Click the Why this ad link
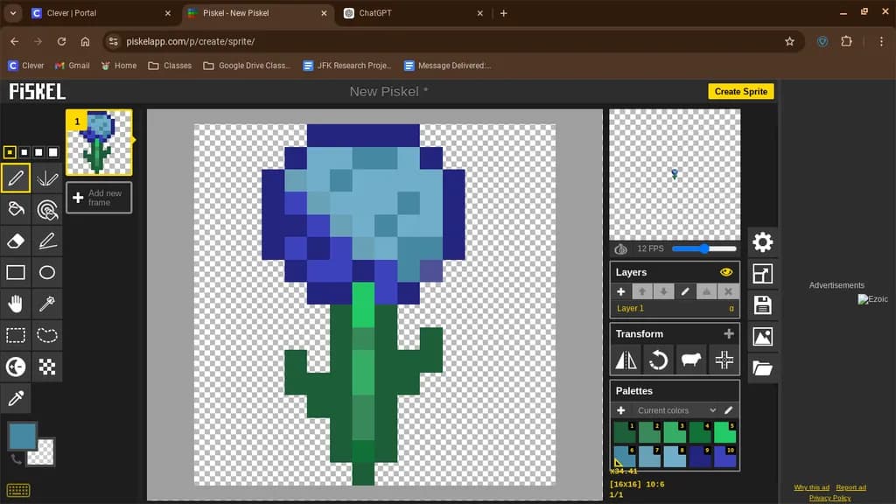 (811, 487)
